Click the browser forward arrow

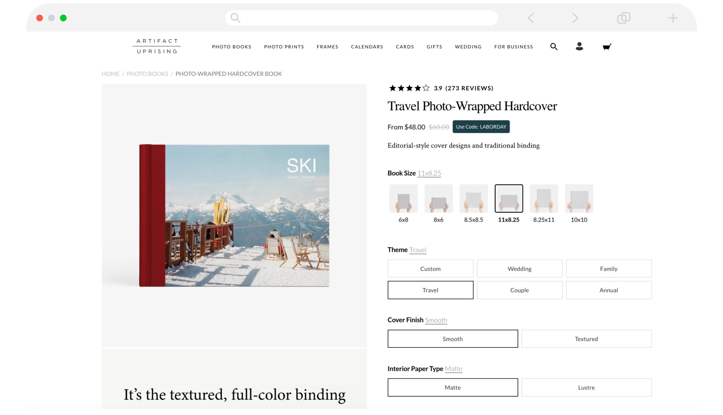click(x=575, y=18)
